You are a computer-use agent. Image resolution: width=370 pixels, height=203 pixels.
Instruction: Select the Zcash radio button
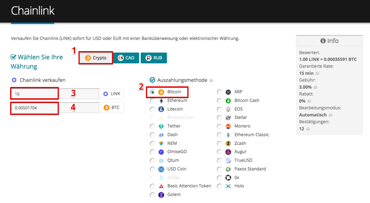click(x=219, y=143)
